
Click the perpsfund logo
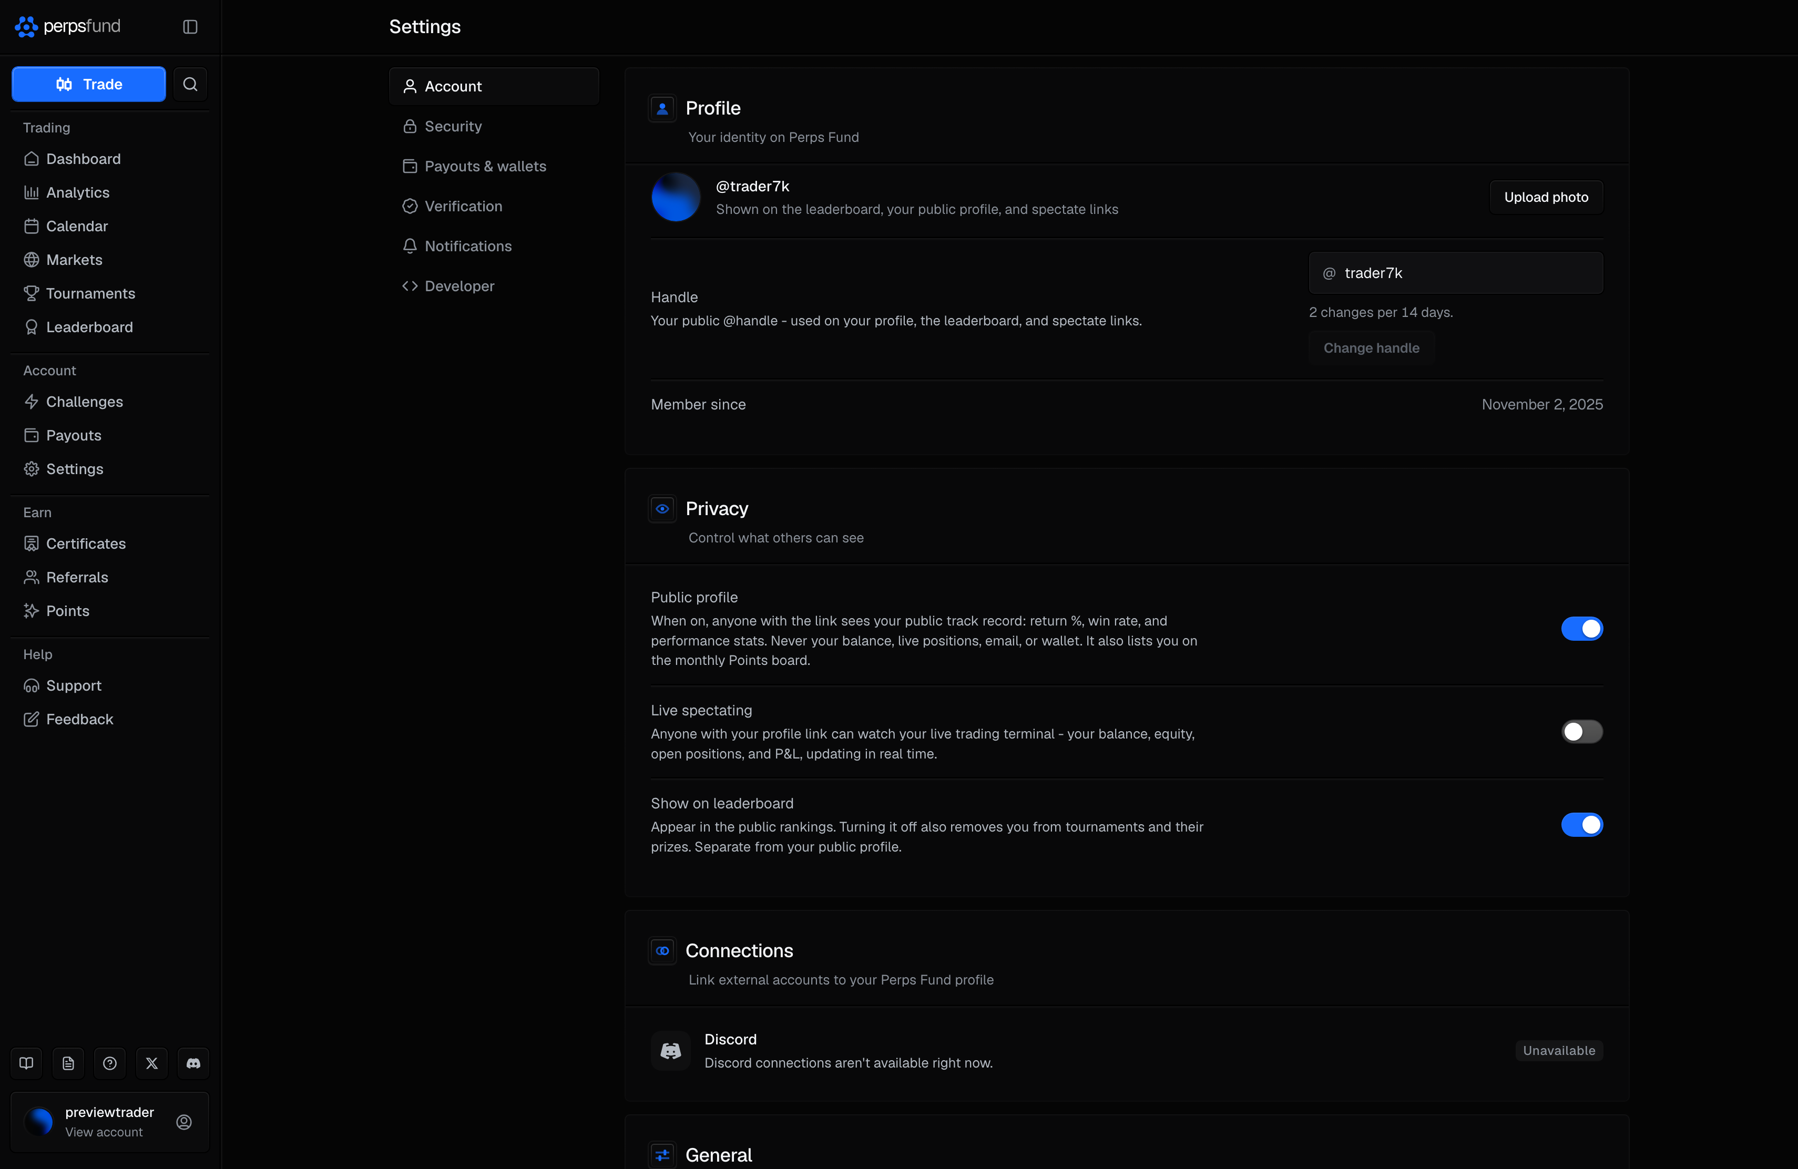coord(68,26)
